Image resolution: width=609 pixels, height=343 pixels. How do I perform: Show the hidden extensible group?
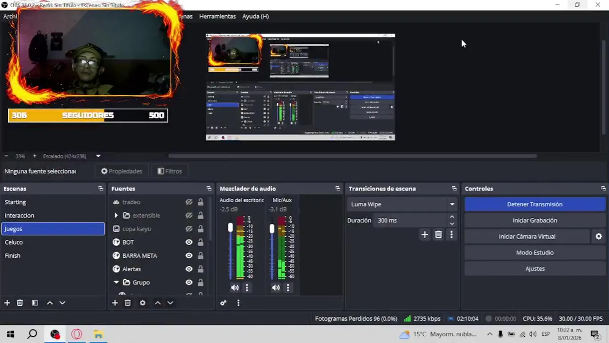pos(189,215)
